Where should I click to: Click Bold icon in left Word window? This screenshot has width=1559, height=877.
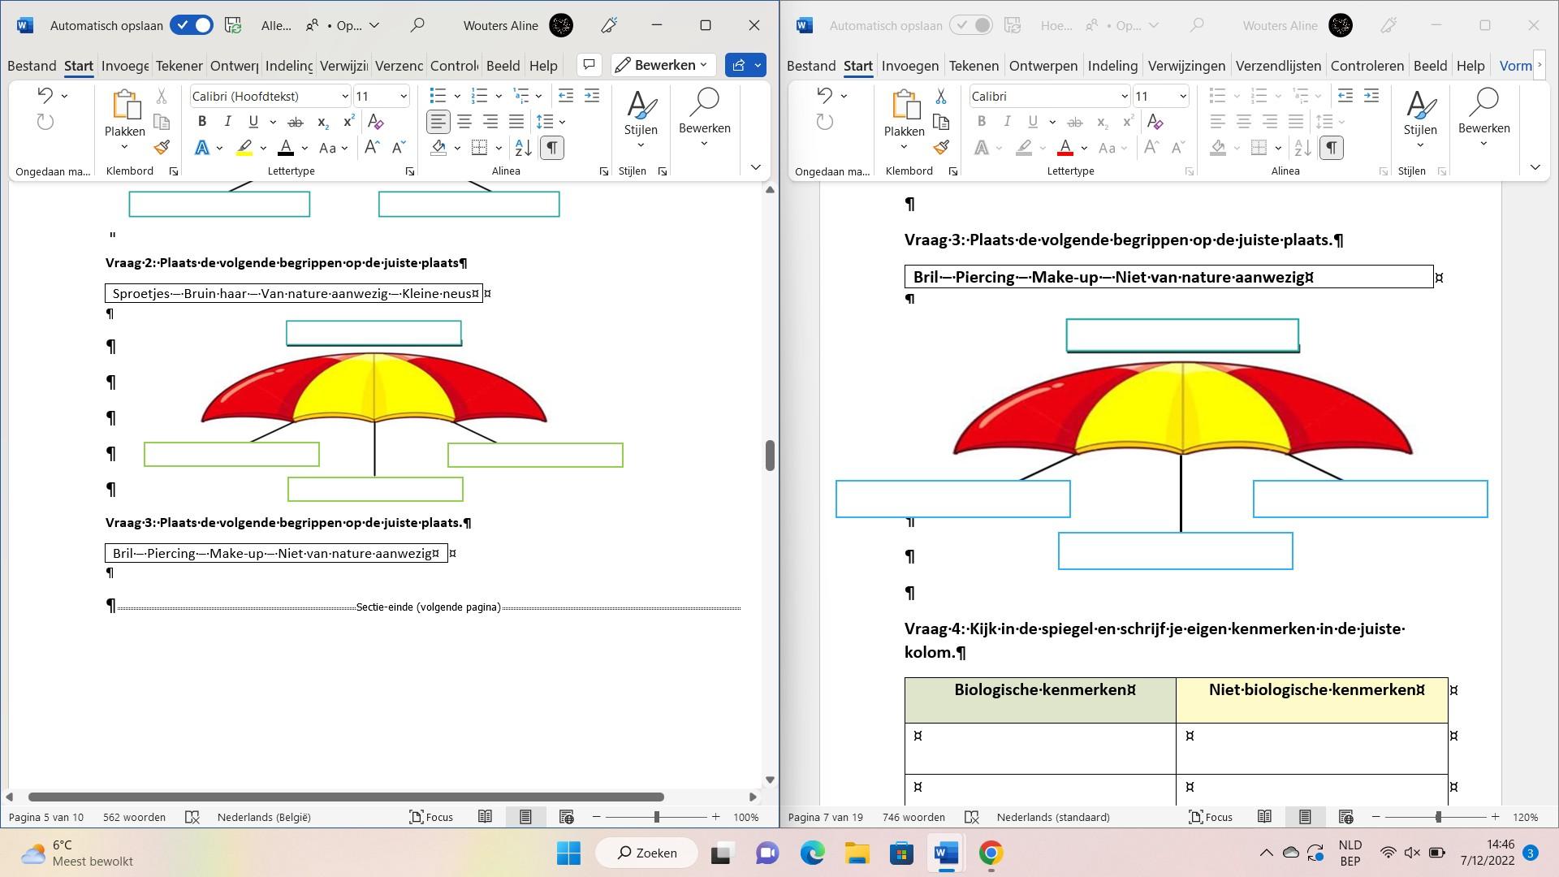(202, 122)
